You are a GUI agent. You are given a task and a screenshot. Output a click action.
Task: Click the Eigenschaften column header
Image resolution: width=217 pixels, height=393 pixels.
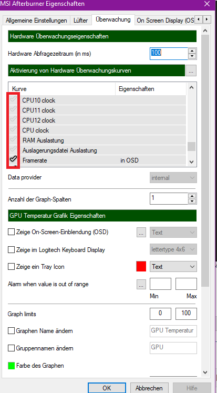point(151,89)
